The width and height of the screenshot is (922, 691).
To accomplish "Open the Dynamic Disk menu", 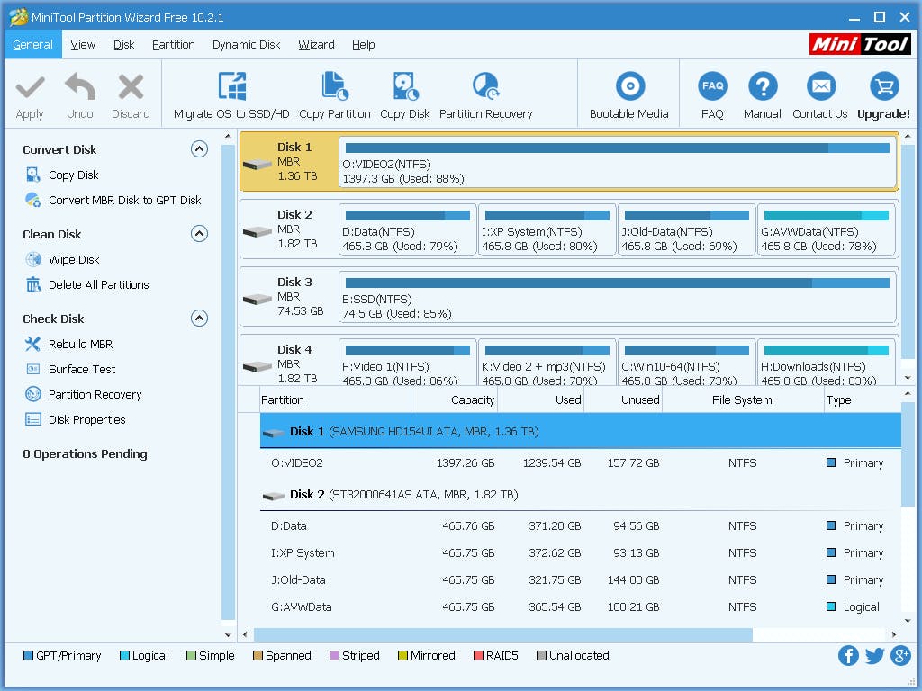I will click(x=246, y=44).
